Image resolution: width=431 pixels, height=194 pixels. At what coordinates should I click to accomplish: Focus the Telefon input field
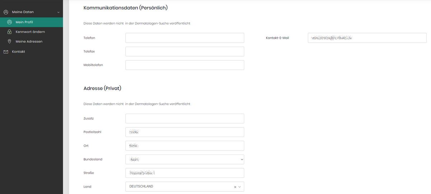[x=185, y=38]
